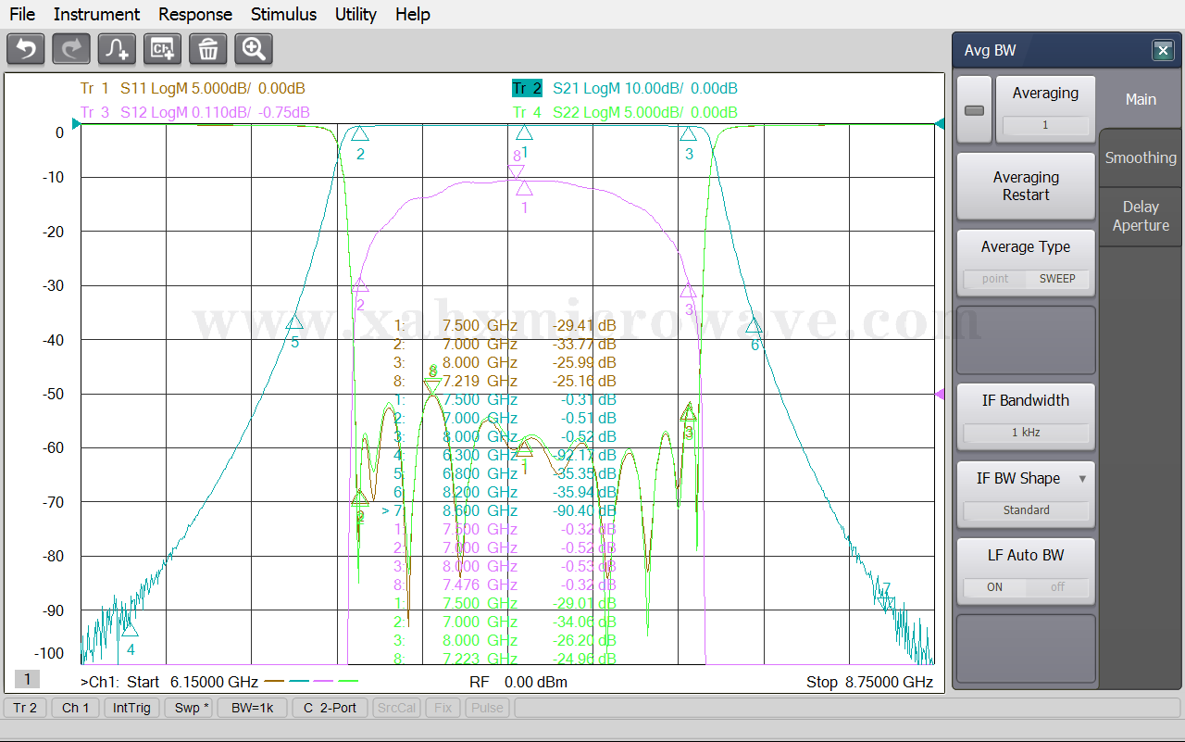
Task: Toggle the Averaging on/off indicator button
Action: tap(974, 110)
